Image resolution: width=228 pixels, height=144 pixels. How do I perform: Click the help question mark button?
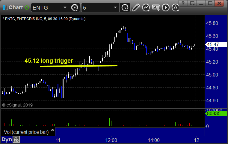click(x=183, y=3)
